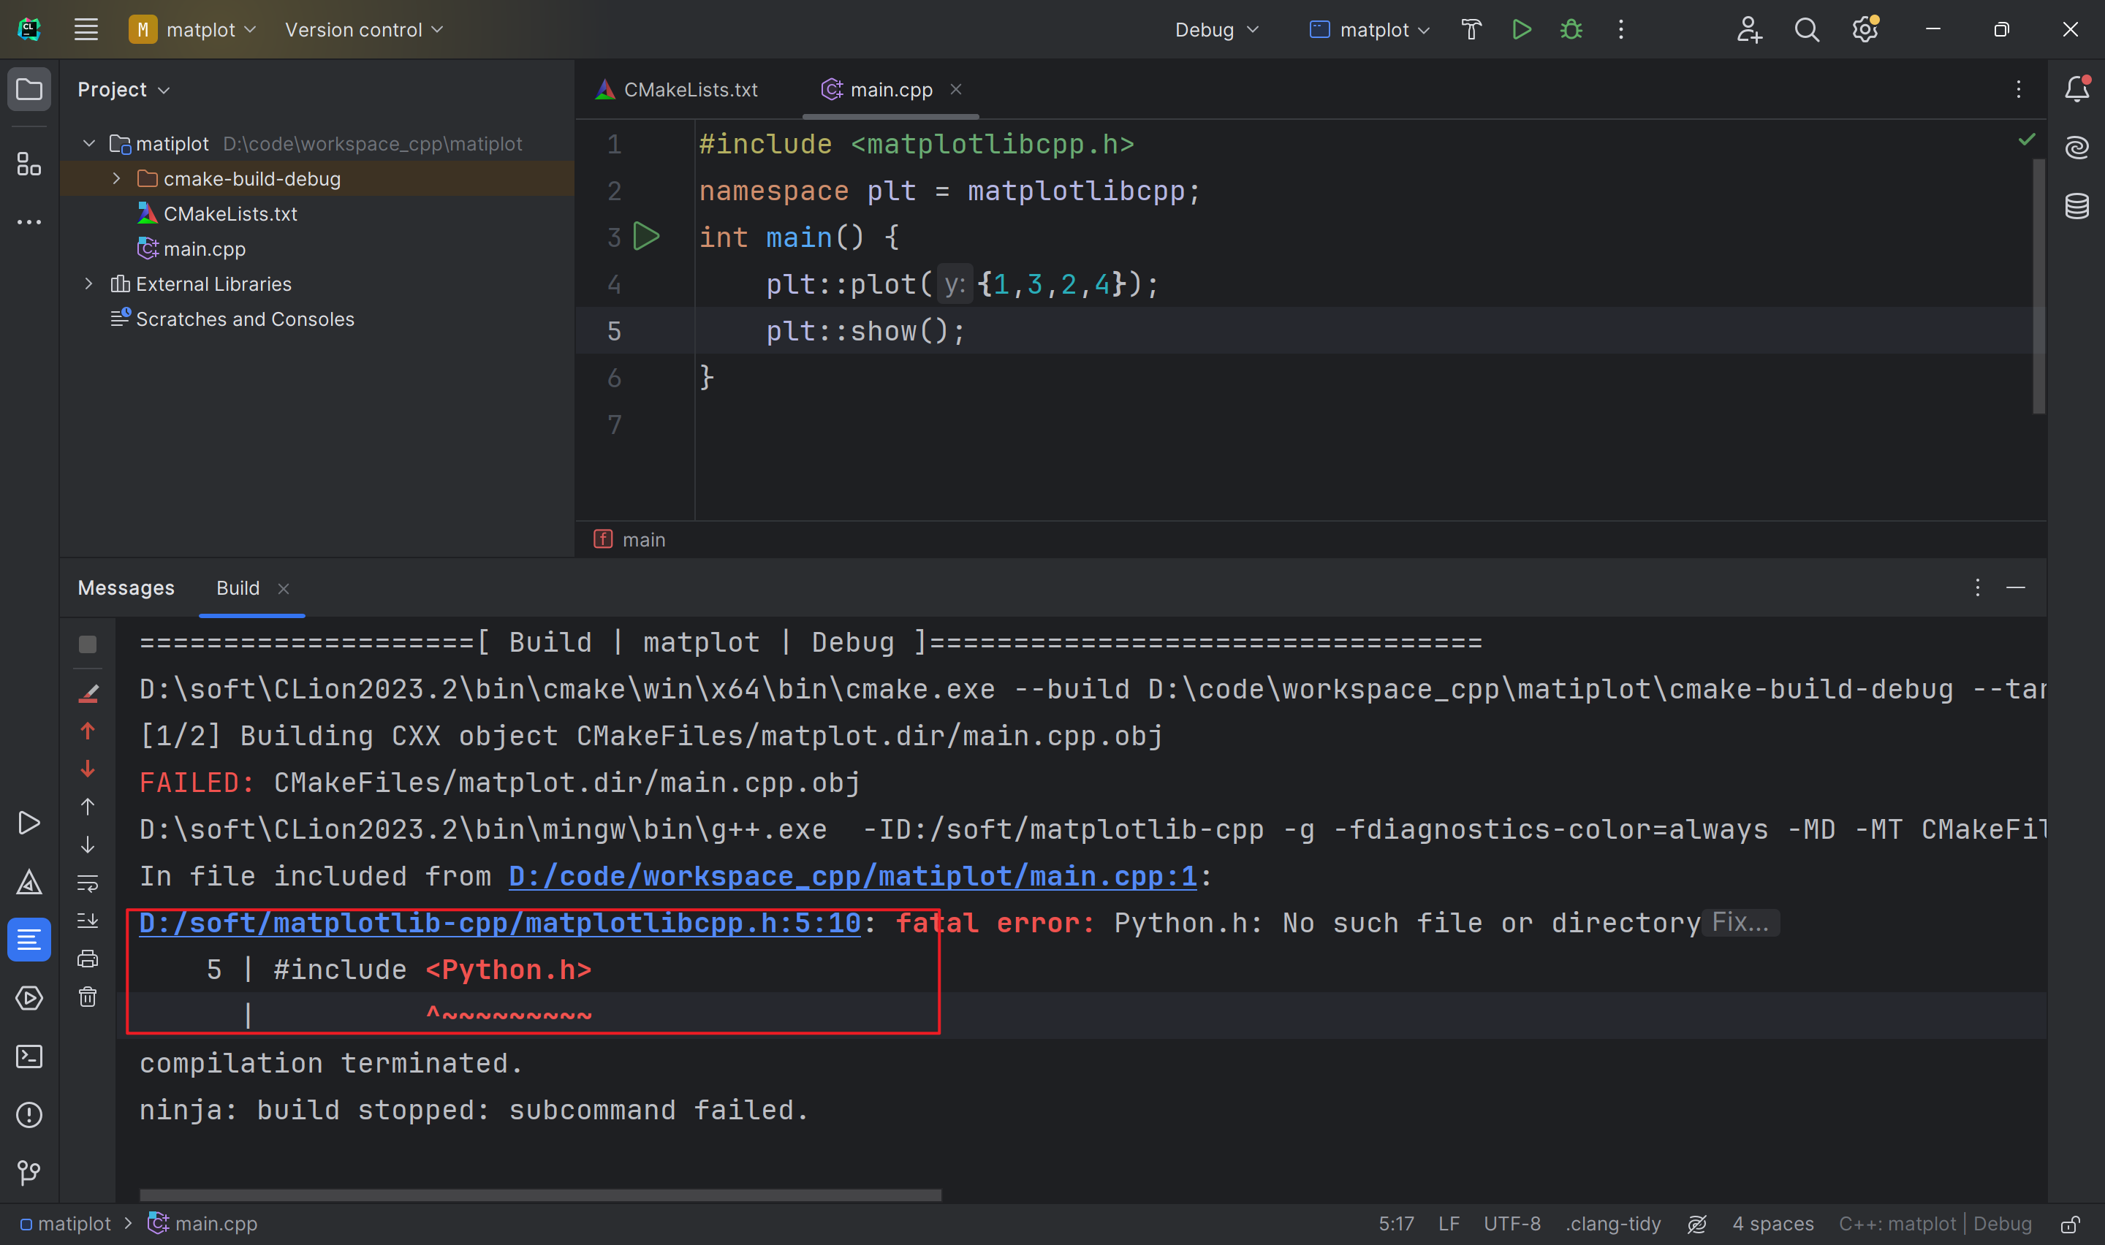This screenshot has height=1245, width=2105.
Task: Toggle scroll to end of output
Action: point(87,921)
